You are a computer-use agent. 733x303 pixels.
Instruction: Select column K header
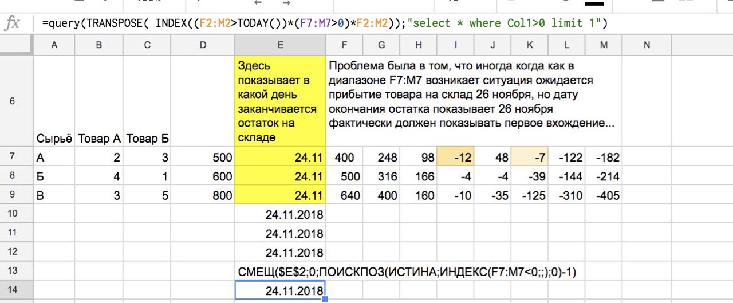tap(530, 45)
